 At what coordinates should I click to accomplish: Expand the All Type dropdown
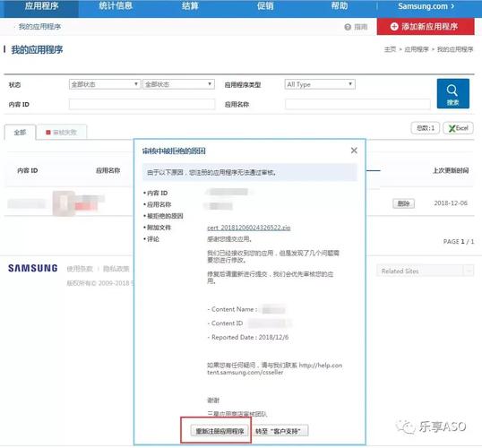point(320,84)
